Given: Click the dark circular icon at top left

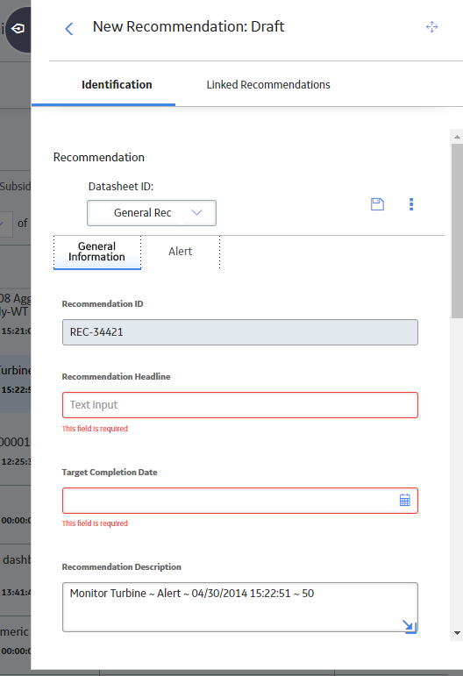Looking at the screenshot, I should 18,29.
